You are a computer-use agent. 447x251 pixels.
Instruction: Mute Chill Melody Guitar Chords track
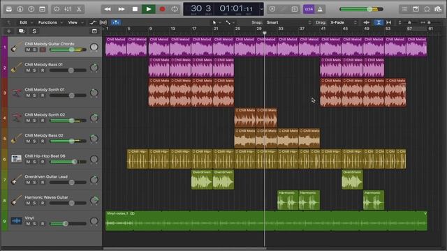[x=28, y=50]
